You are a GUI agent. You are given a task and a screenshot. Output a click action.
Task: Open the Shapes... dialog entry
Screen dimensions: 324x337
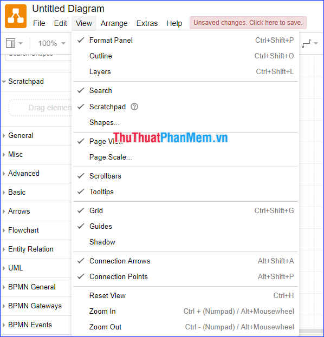click(x=185, y=122)
